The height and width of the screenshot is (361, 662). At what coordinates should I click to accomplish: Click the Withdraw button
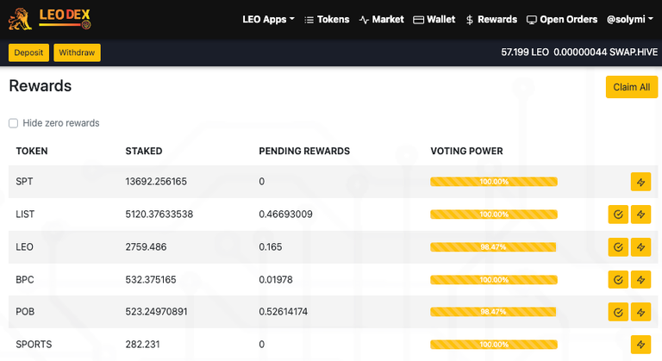77,53
